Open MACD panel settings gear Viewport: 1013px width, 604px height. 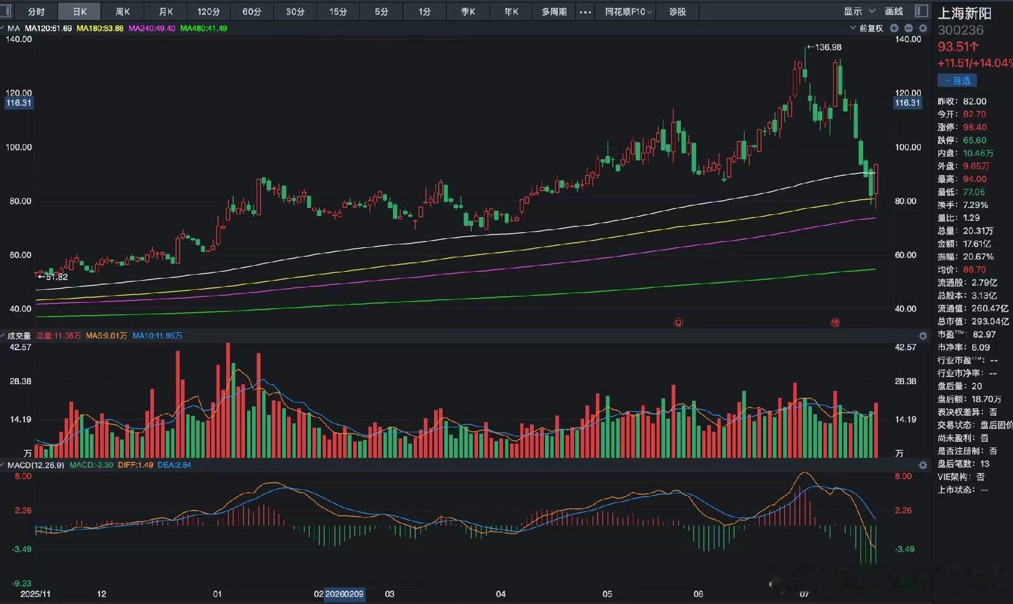point(923,465)
